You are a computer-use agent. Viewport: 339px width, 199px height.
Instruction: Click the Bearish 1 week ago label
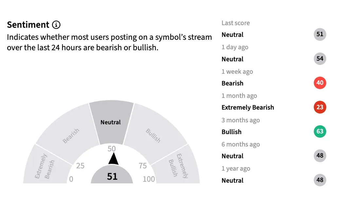click(232, 83)
